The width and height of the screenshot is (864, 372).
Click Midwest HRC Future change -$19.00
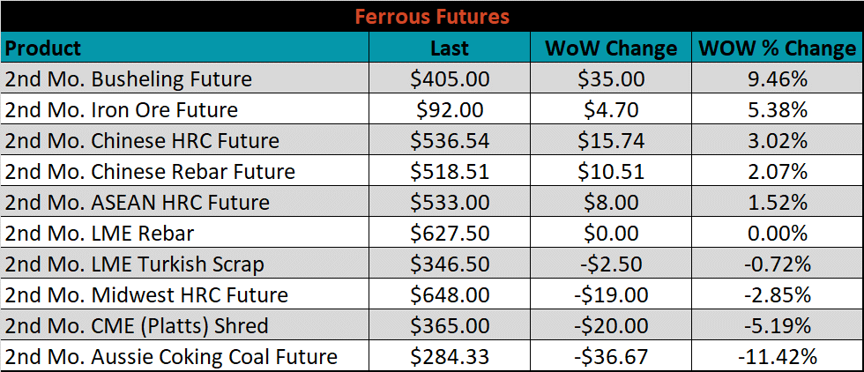pos(611,294)
